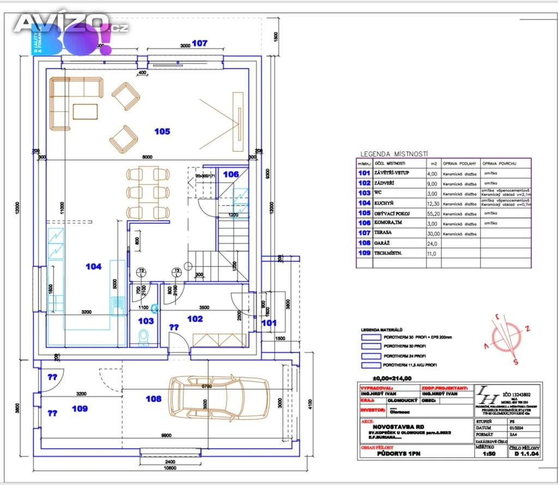Select terrace label 107 at the top of the plan
This screenshot has height=485, width=558.
(x=199, y=44)
